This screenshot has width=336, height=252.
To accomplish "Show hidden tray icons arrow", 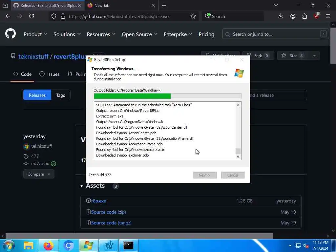I will coord(290,246).
